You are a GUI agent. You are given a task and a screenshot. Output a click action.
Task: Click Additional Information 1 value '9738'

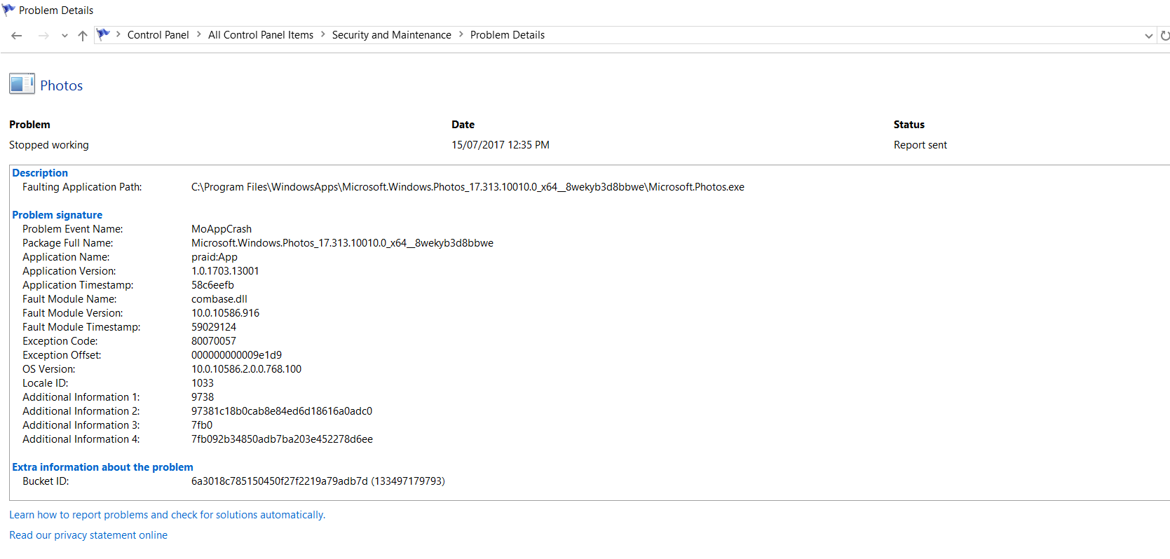point(203,397)
